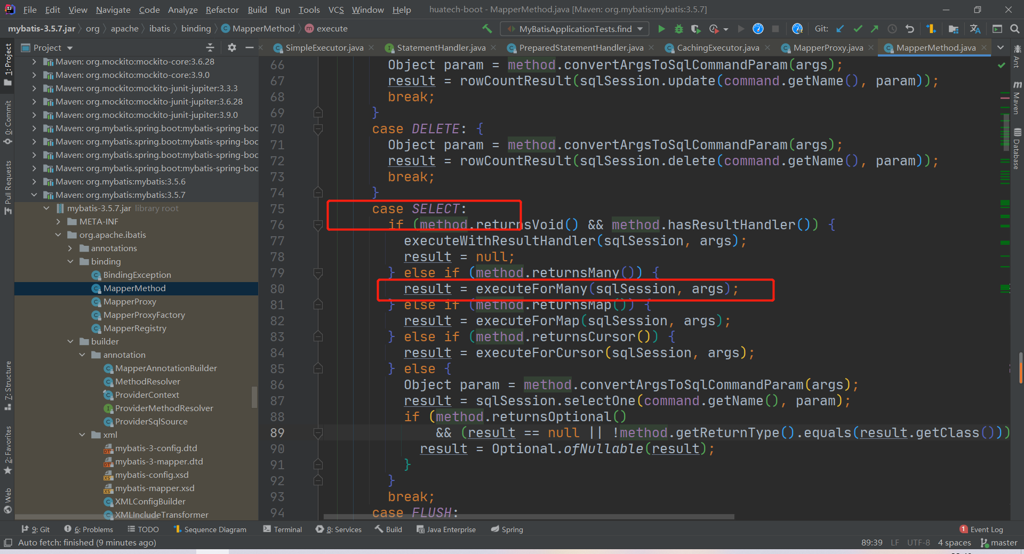Open the profiler run icon
Viewport: 1024px width, 554px height.
pyautogui.click(x=714, y=29)
